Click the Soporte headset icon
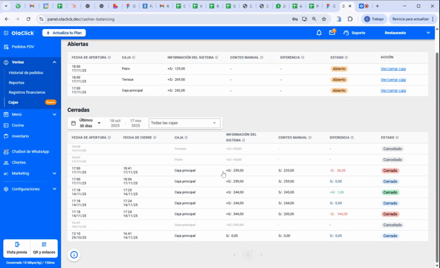 (x=346, y=33)
